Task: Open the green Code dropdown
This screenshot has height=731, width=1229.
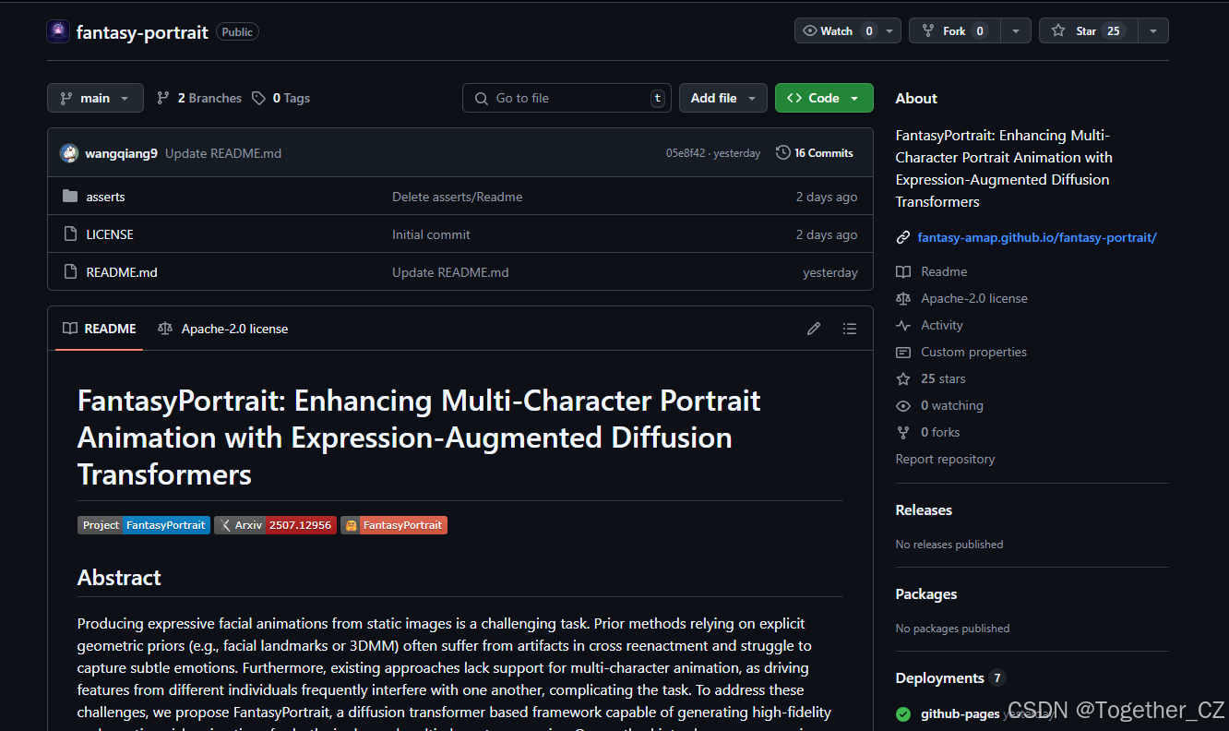Action: pyautogui.click(x=823, y=98)
